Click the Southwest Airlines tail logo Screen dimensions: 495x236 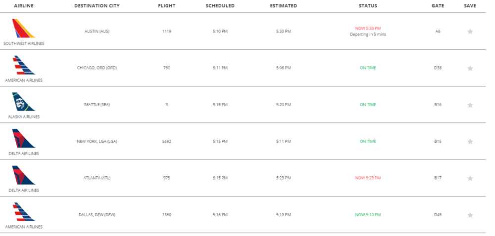[x=24, y=29]
